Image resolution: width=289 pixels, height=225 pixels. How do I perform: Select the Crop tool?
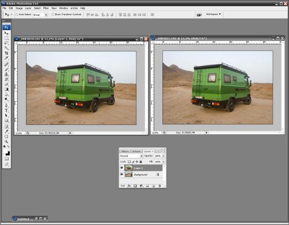point(6,53)
